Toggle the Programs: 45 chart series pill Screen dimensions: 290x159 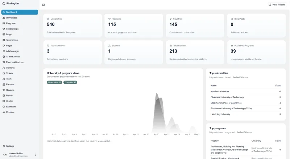70,82
